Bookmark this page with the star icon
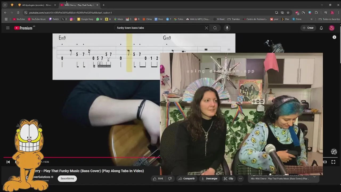Viewport: 341px width, 192px height. point(288,13)
